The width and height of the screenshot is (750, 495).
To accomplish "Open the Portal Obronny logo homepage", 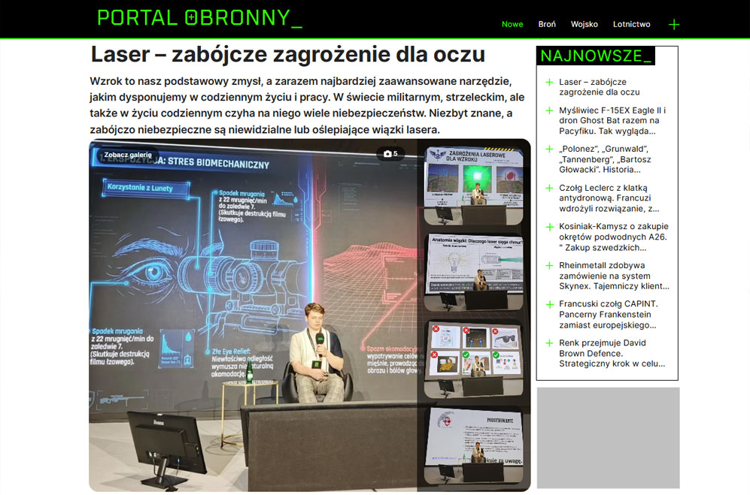I will [x=199, y=18].
